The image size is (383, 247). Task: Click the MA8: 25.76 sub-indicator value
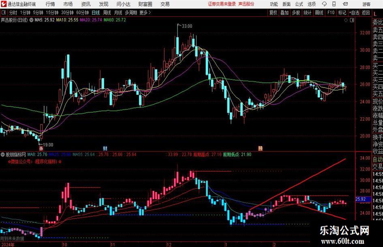click(x=37, y=155)
